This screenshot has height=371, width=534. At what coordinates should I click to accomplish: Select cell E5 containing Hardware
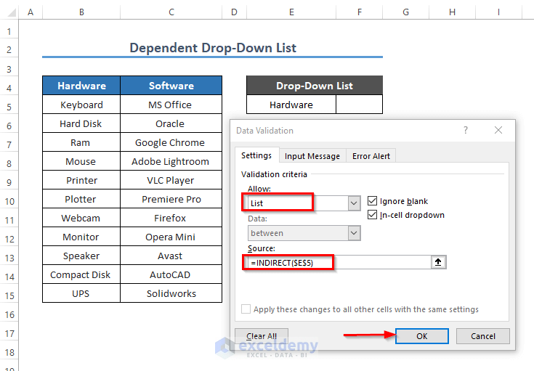(x=291, y=105)
